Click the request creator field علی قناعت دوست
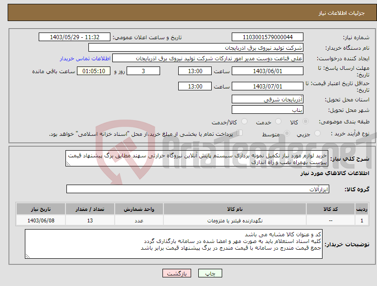Viewport: 377px width, 286px height. click(x=208, y=58)
